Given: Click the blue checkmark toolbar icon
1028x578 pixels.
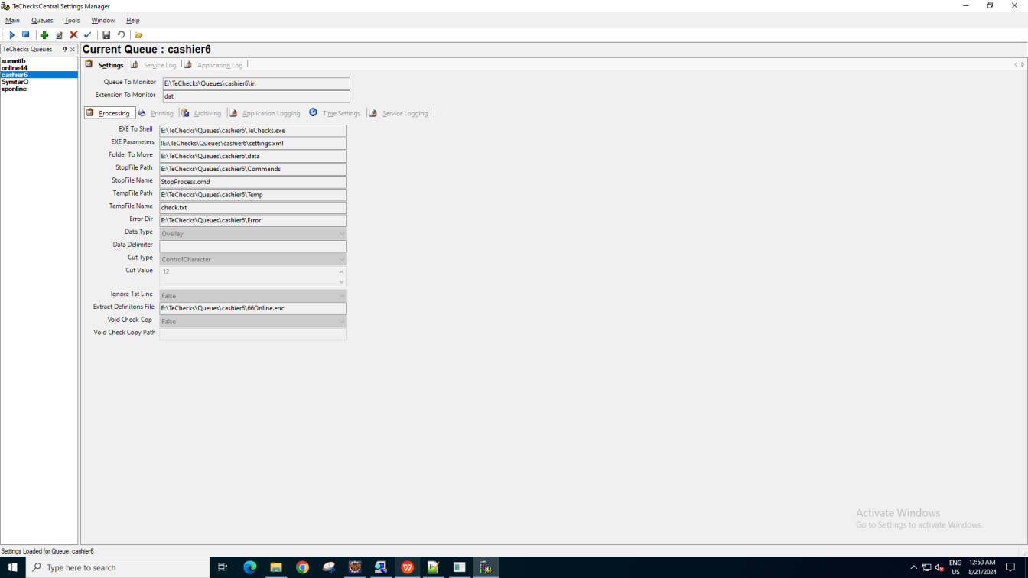Looking at the screenshot, I should pyautogui.click(x=87, y=35).
